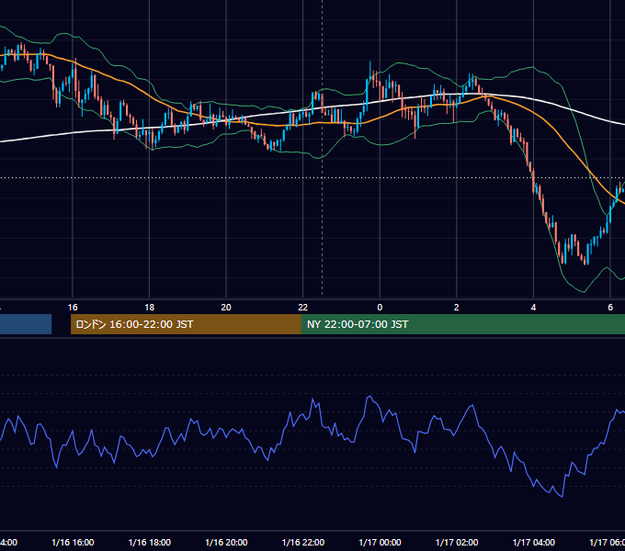The image size is (625, 551).
Task: Click the 20 hour label on the price chart axis
Action: (x=226, y=308)
